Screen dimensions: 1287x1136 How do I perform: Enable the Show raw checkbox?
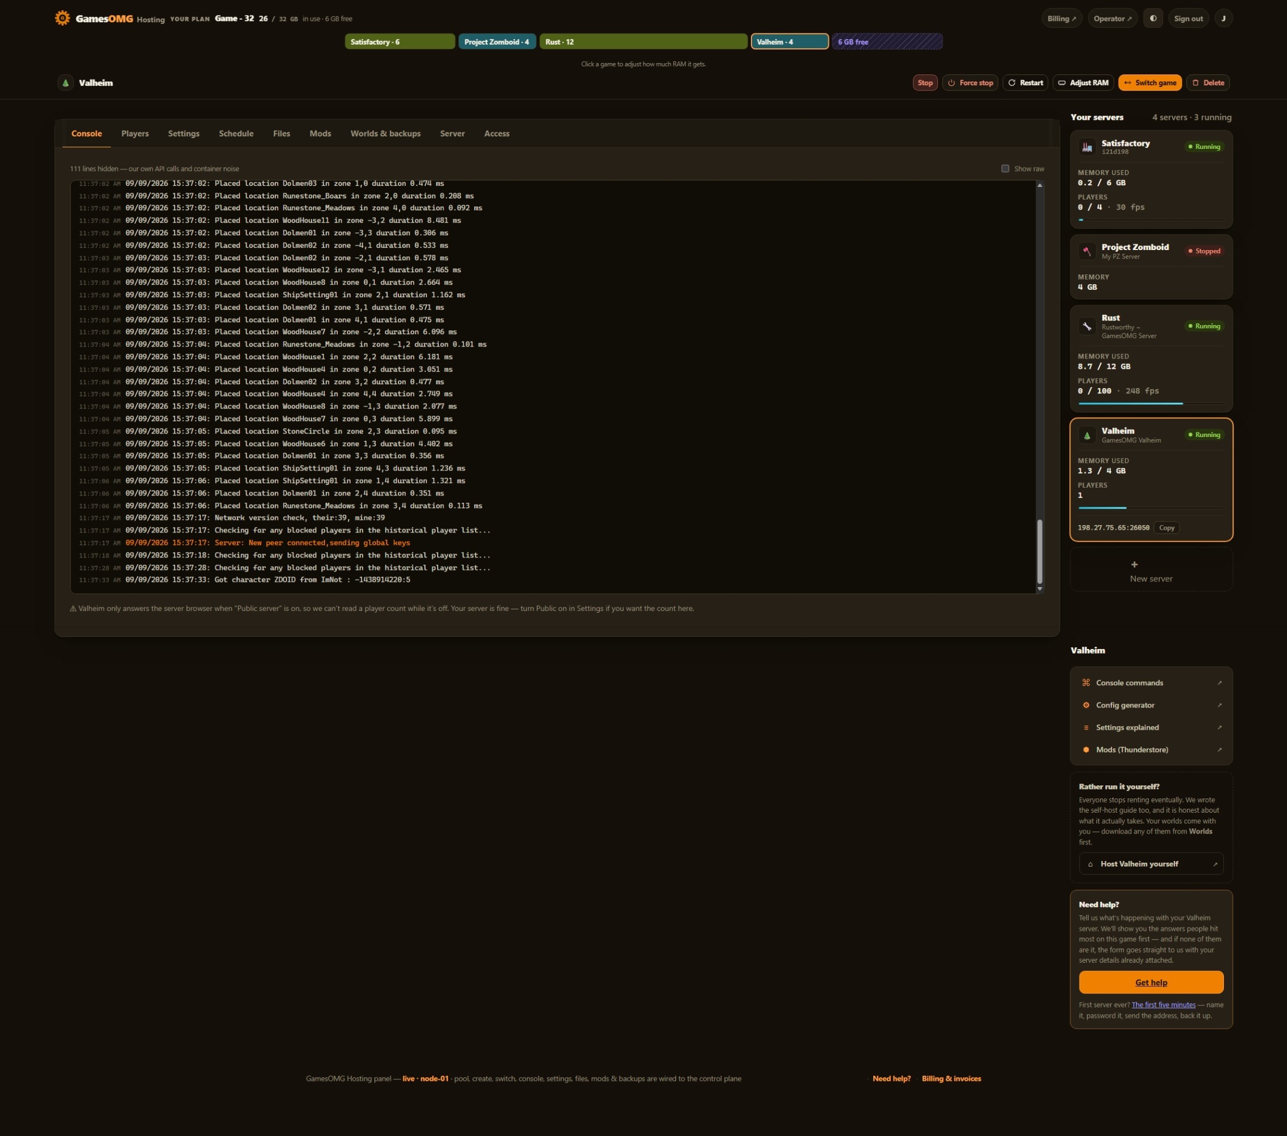pos(1005,169)
